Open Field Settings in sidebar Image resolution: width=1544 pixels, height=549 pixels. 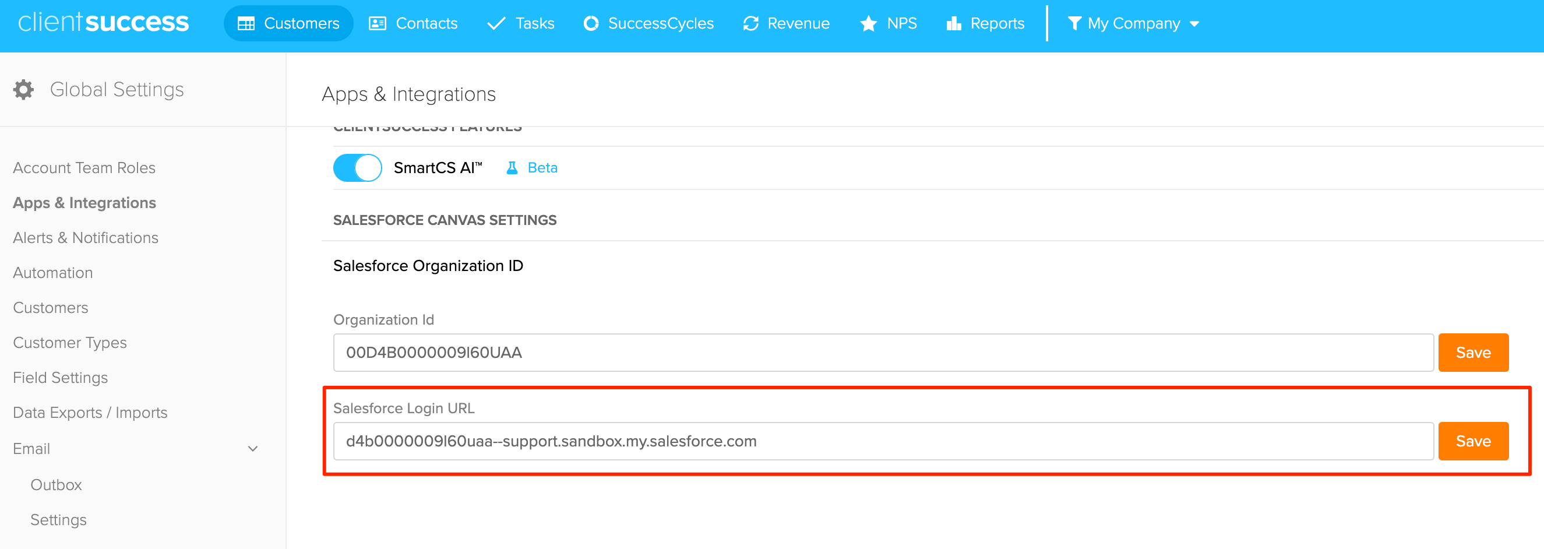(60, 378)
